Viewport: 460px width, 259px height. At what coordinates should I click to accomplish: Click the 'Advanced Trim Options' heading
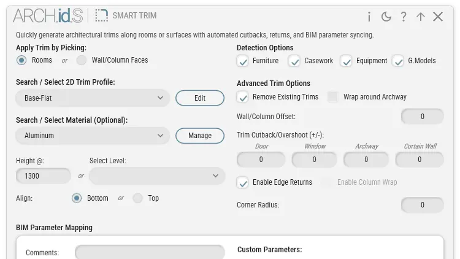(x=274, y=83)
